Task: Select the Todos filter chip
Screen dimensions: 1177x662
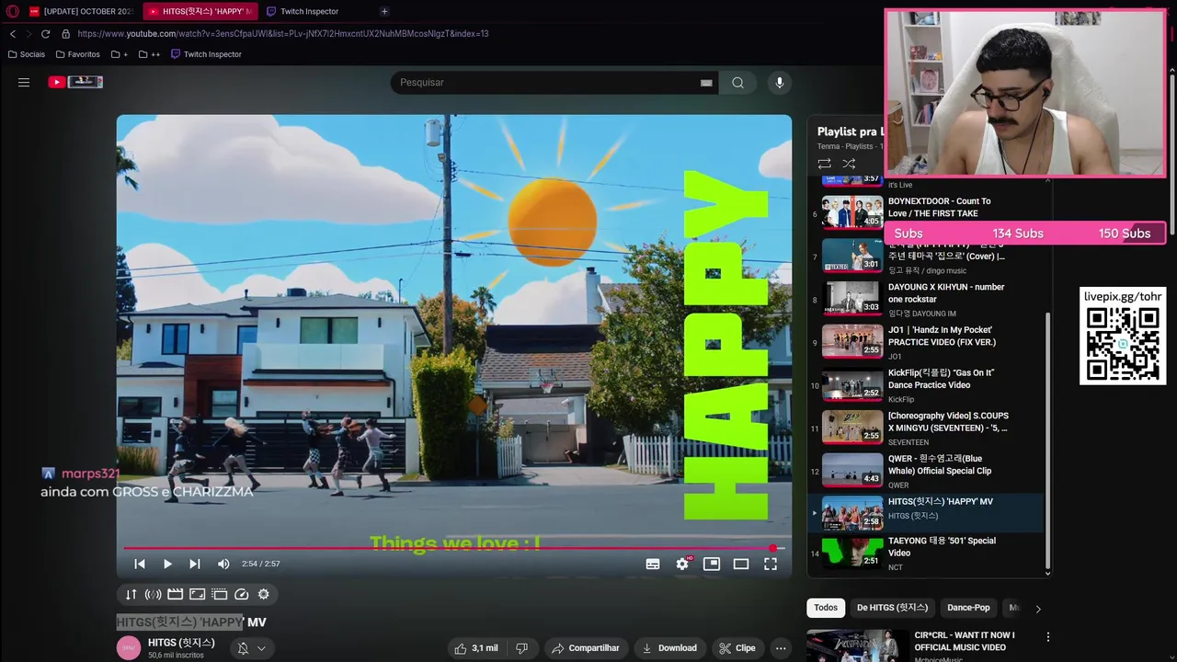Action: 826,608
